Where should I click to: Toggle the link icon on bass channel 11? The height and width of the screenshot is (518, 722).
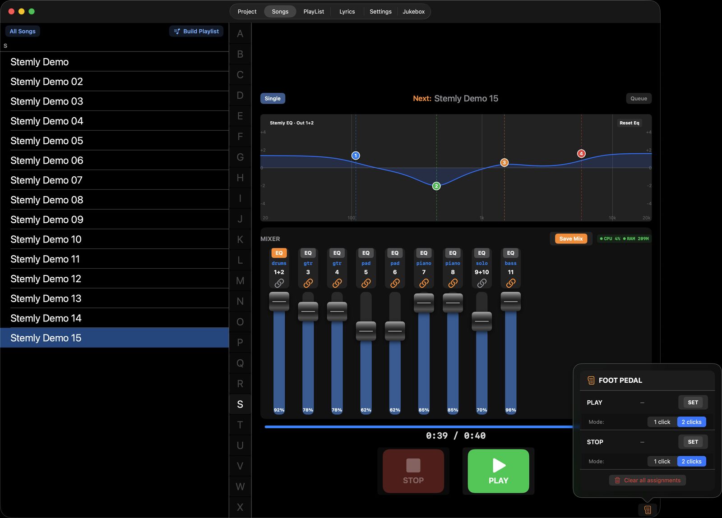(x=511, y=283)
